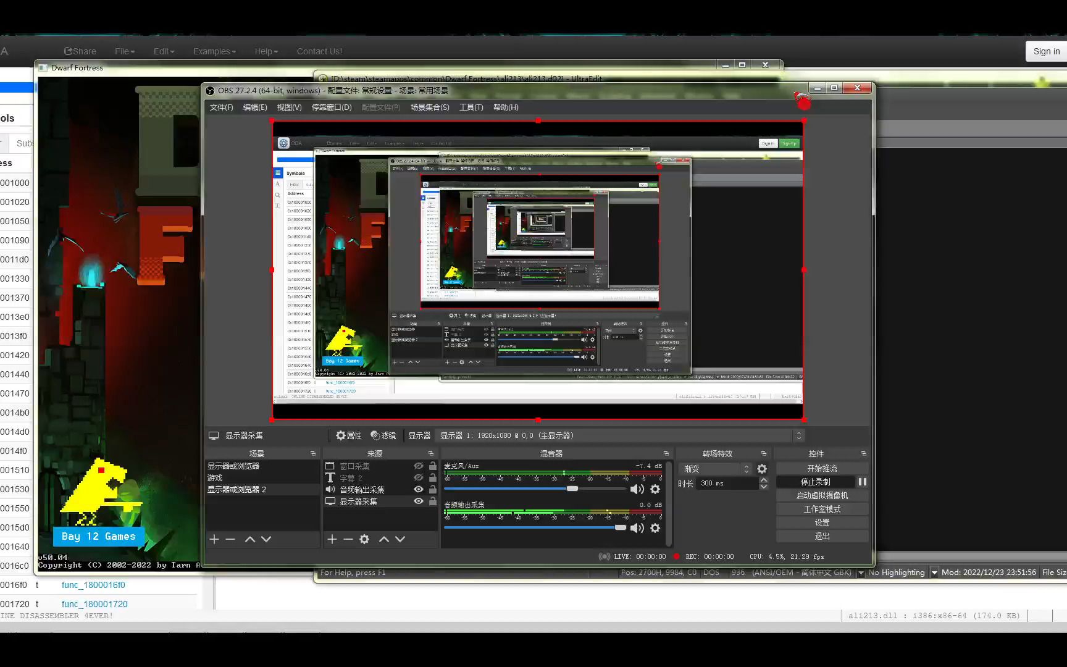Open UltraEdit highlighting dropdown arrow in status bar
This screenshot has width=1067, height=667.
[x=934, y=573]
